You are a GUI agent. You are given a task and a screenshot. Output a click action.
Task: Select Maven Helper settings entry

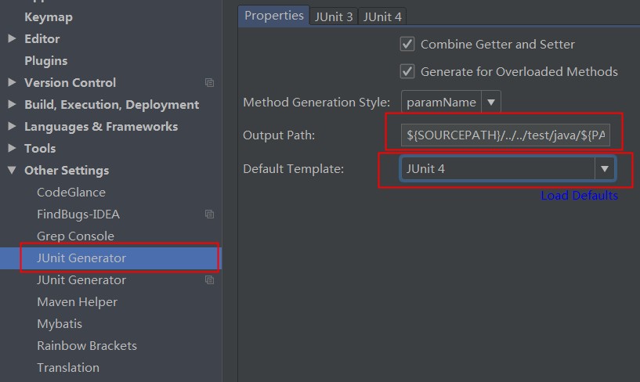77,302
